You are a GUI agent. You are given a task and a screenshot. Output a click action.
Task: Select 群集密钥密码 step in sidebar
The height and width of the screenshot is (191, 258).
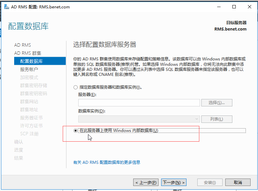pyautogui.click(x=34, y=94)
